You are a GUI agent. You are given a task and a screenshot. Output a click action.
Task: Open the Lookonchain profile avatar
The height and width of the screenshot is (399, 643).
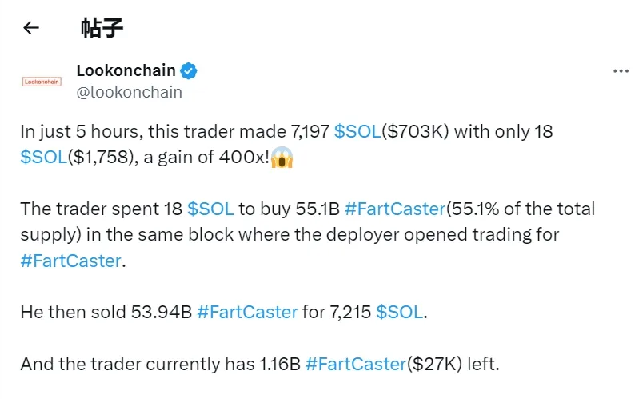click(42, 81)
